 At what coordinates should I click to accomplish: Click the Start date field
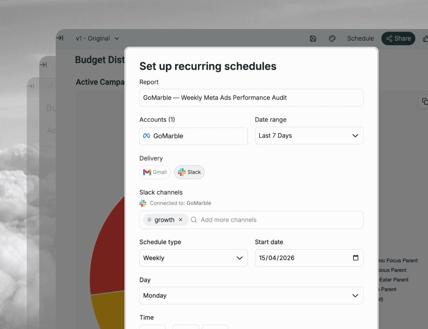pyautogui.click(x=309, y=258)
